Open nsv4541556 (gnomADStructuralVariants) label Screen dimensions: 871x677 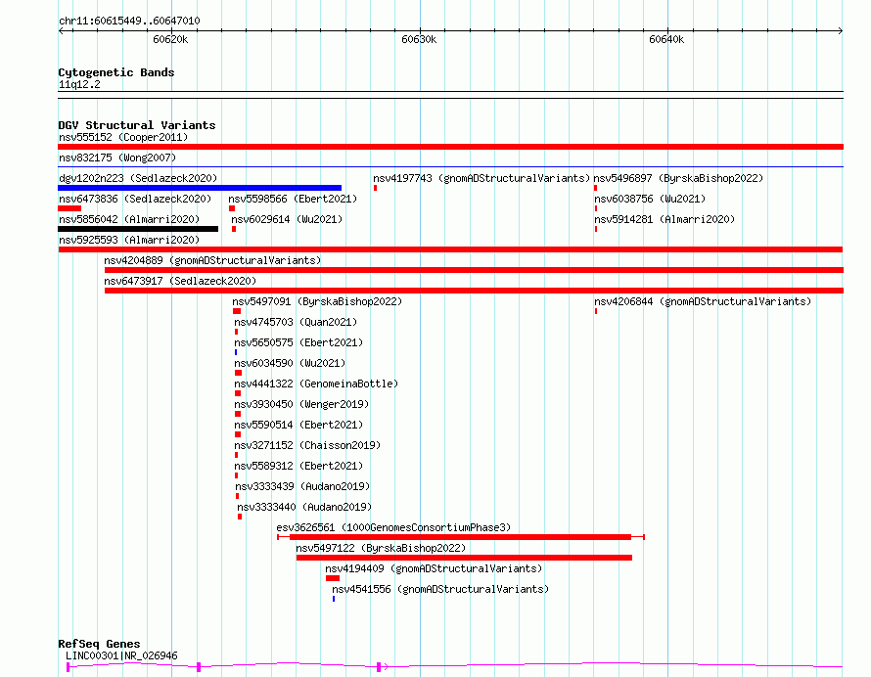tap(440, 589)
